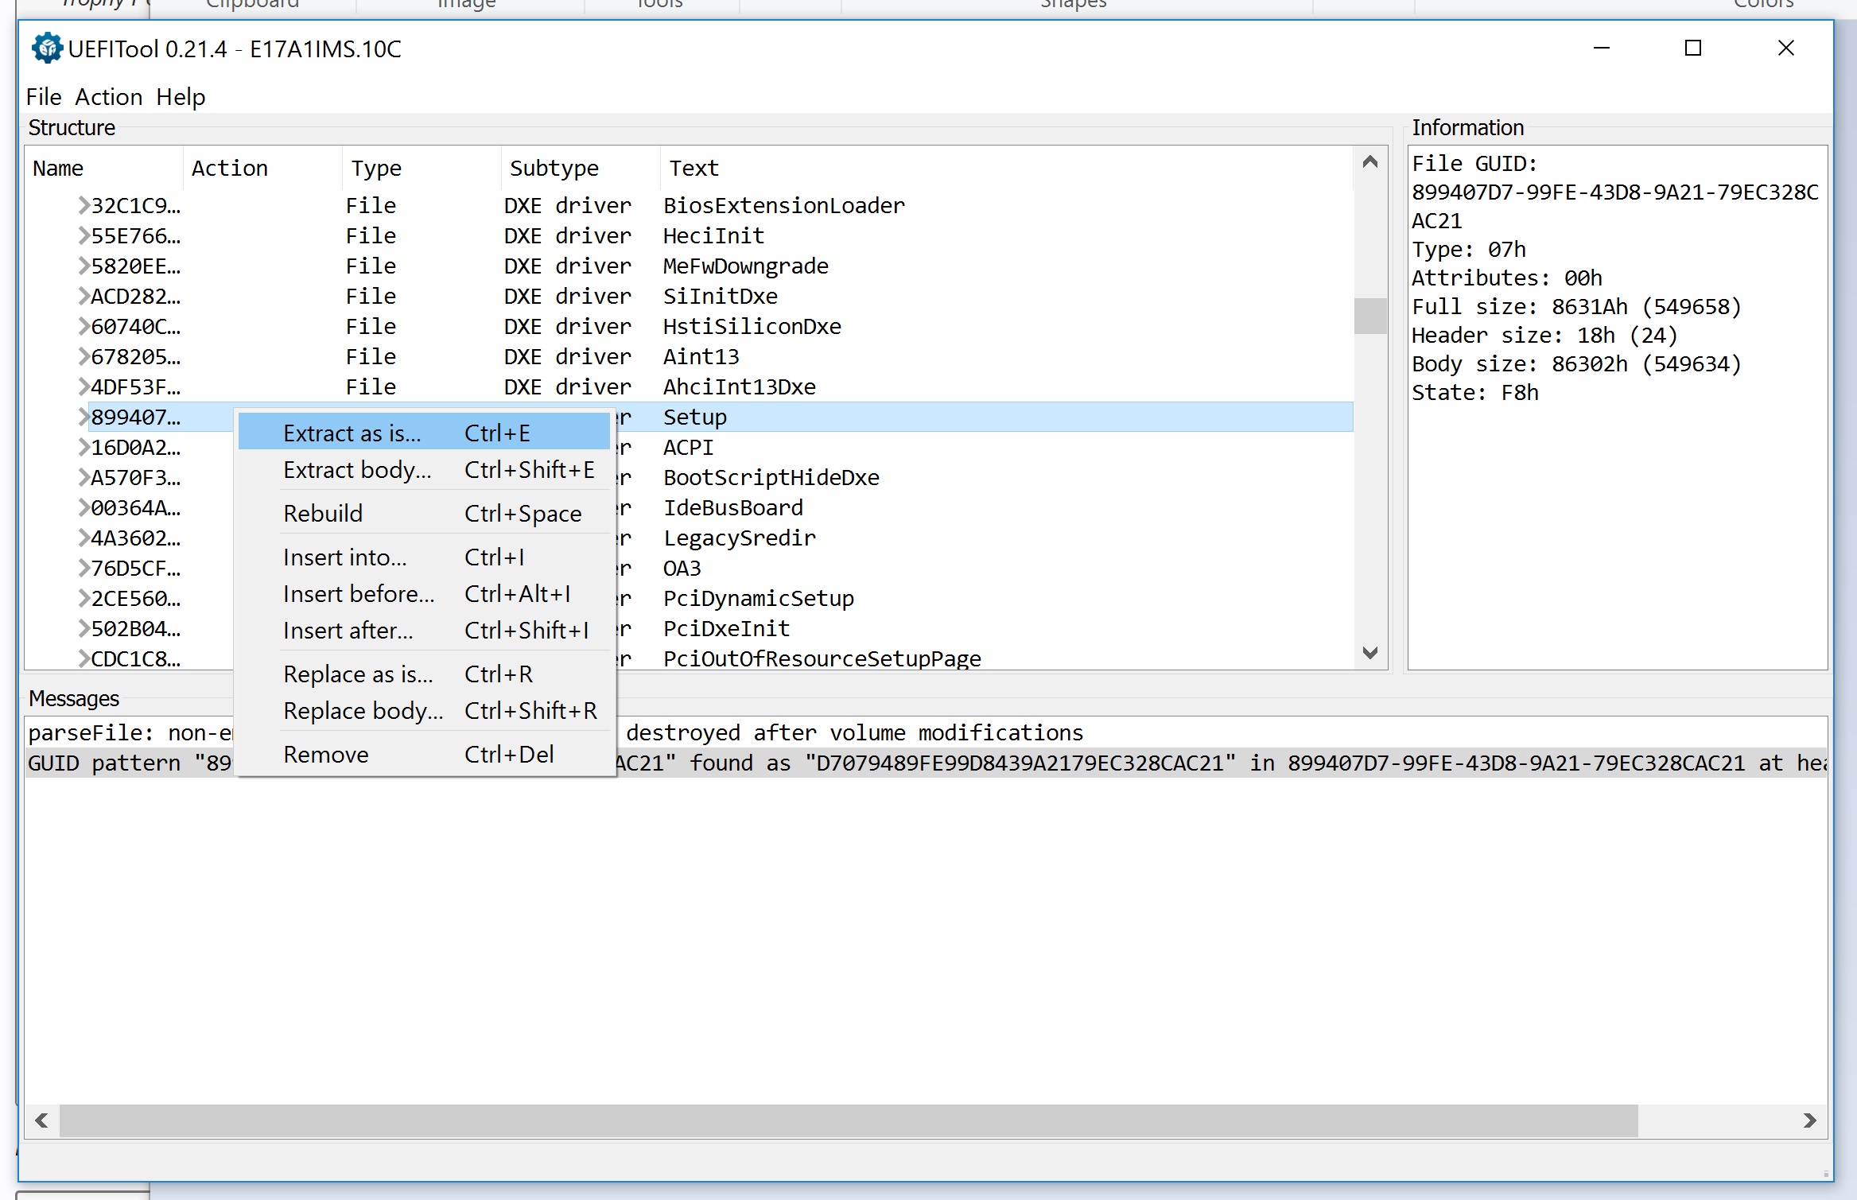Expand the 16D0A2 ACPI tree node

(x=83, y=448)
